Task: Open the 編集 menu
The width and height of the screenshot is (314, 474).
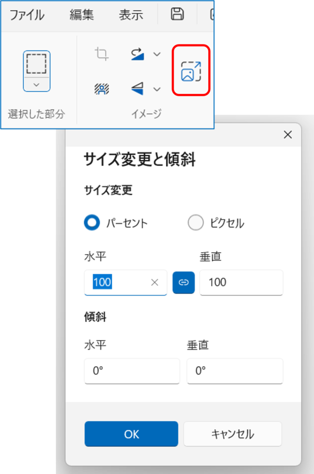Action: pos(82,15)
